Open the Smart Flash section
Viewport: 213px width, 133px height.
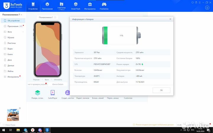point(76,6)
